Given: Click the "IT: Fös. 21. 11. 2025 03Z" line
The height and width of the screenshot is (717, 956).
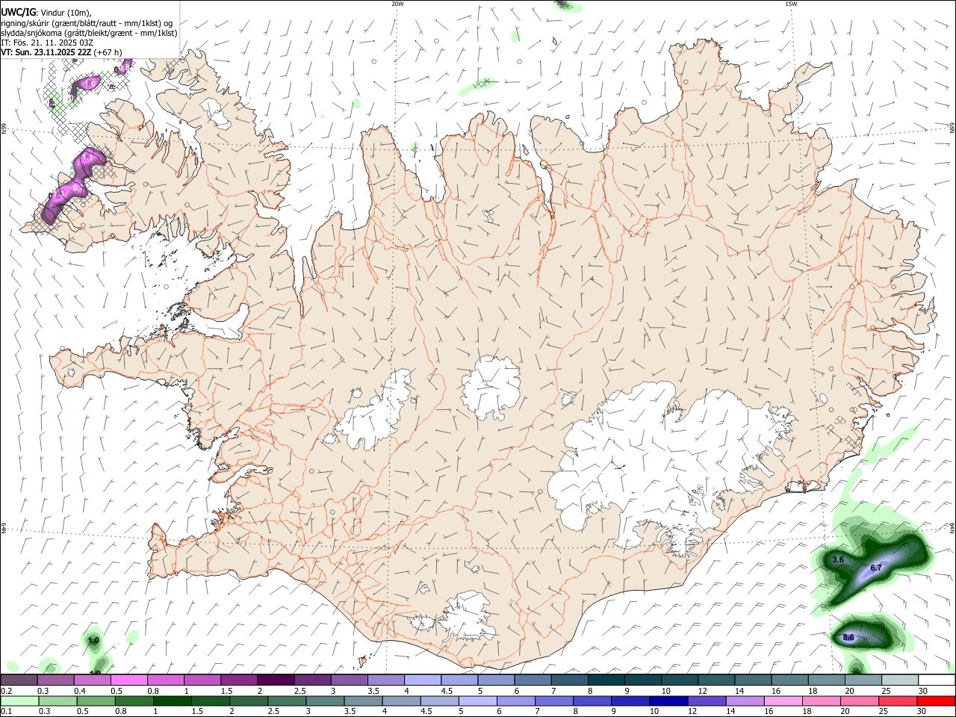Looking at the screenshot, I should tap(47, 43).
